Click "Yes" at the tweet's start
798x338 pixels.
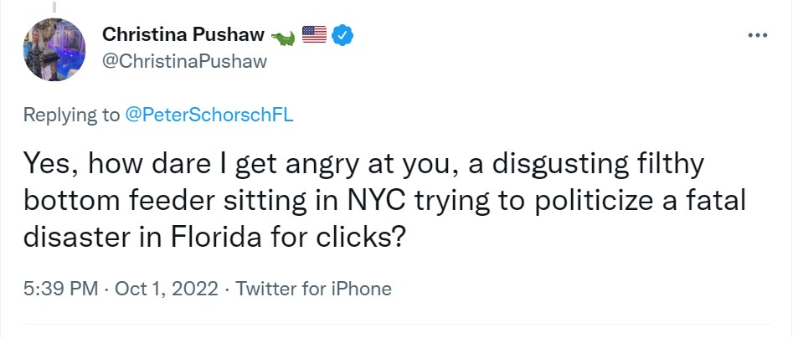pyautogui.click(x=45, y=161)
